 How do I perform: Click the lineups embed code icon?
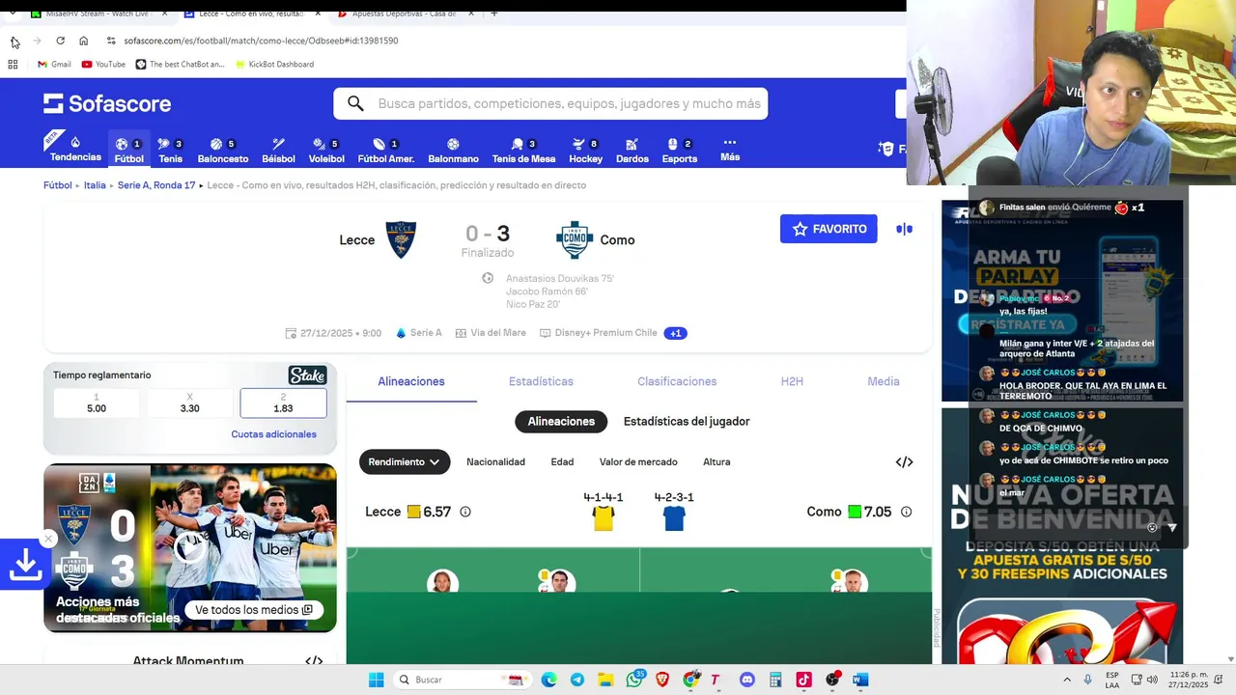904,462
